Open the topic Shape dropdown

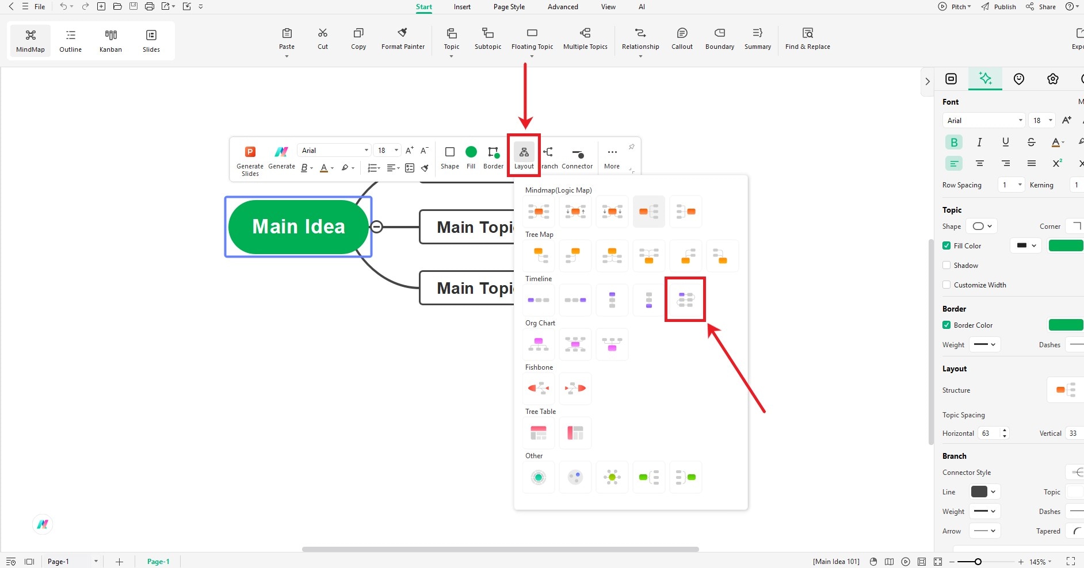tap(982, 226)
